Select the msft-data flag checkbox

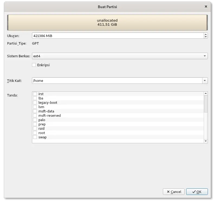pos(35,111)
